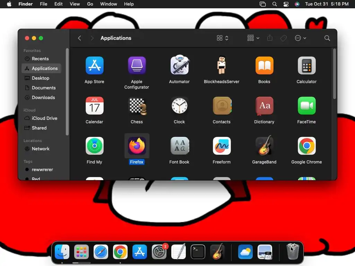Select the Books app icon

[264, 65]
